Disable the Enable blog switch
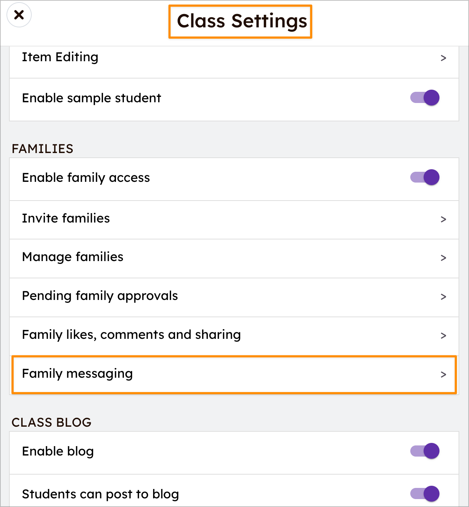469x507 pixels. pos(425,451)
